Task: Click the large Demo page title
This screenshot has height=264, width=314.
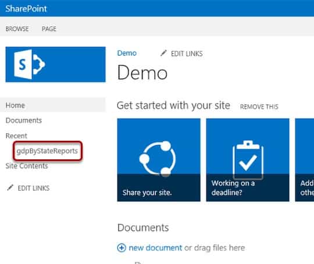Action: (x=142, y=73)
